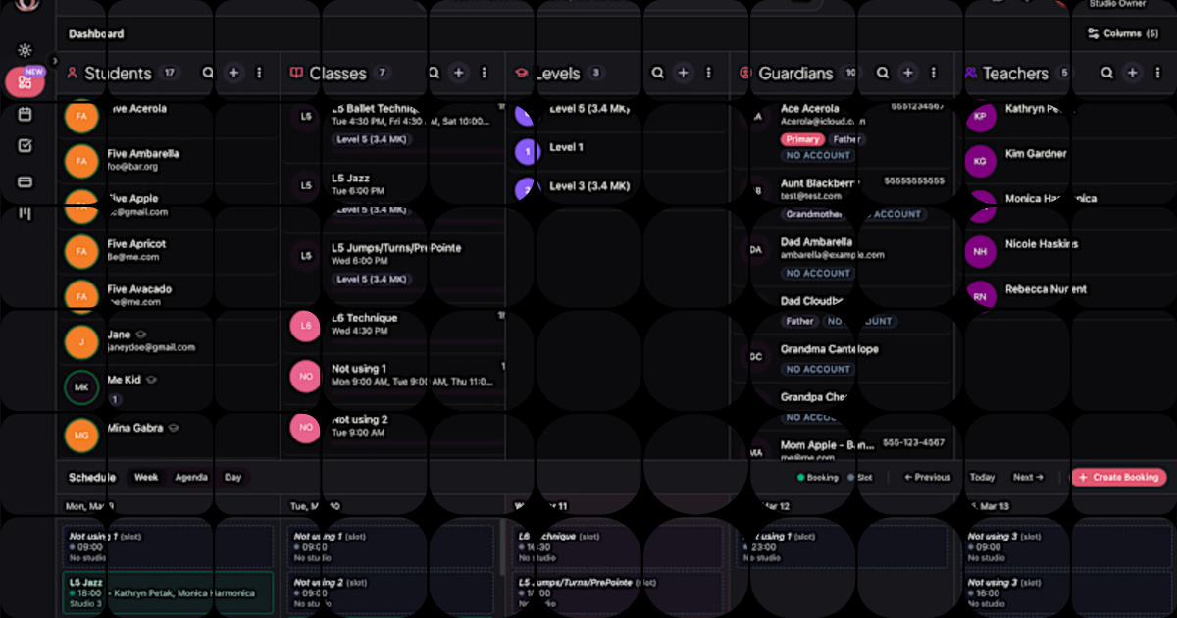Add a new teacher with plus icon
The image size is (1177, 618).
coord(1132,73)
